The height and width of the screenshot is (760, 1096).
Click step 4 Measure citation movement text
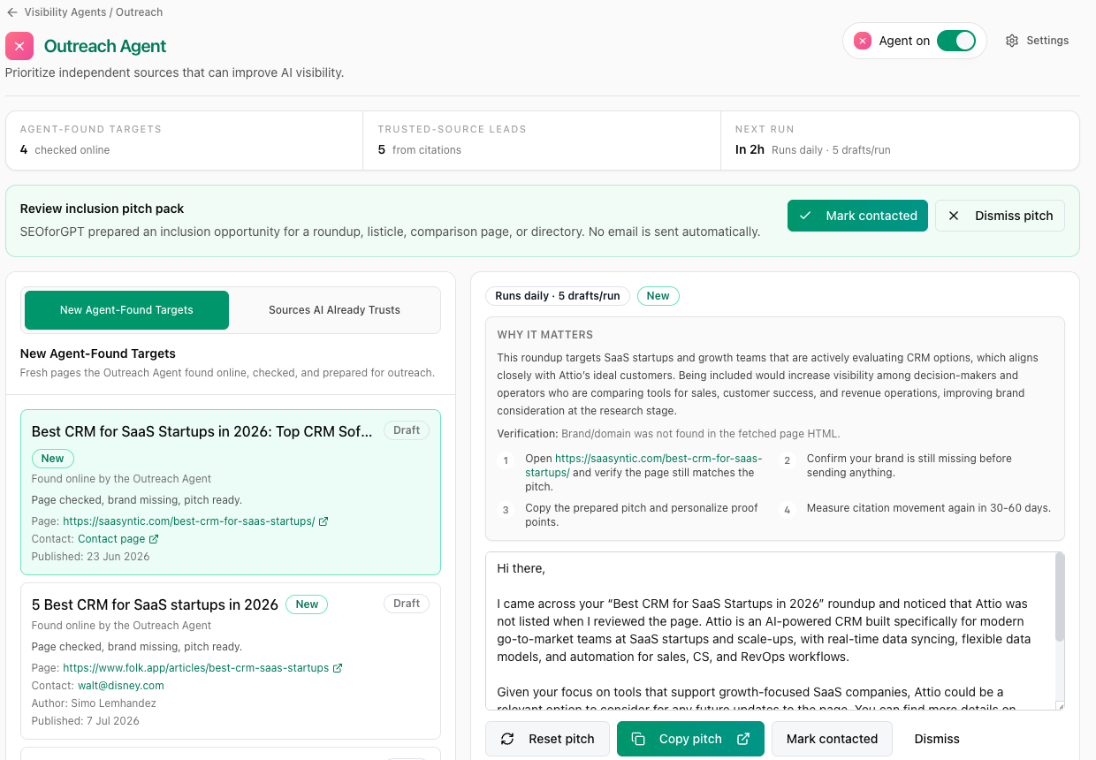pos(929,508)
